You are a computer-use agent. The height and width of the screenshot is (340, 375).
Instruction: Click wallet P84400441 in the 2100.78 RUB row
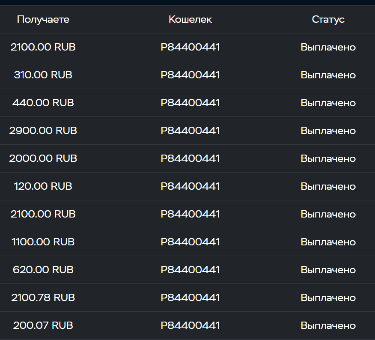click(190, 298)
